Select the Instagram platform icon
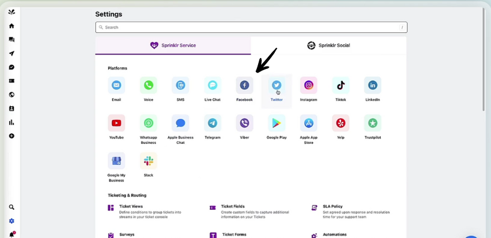The image size is (491, 238). (309, 85)
